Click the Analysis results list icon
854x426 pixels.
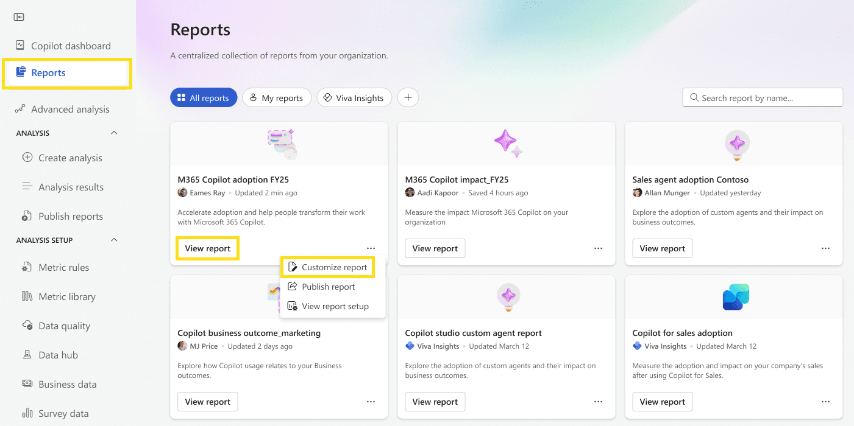pos(27,186)
